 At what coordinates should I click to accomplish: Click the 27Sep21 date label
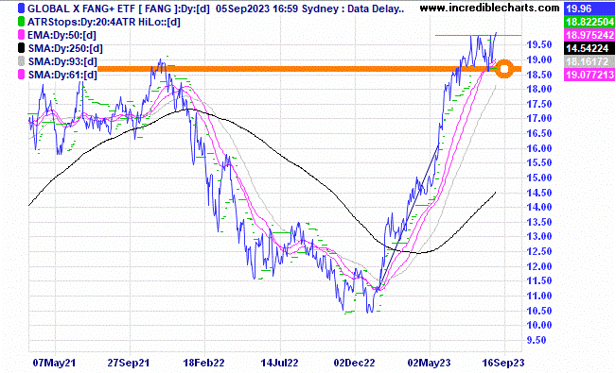[x=129, y=363]
